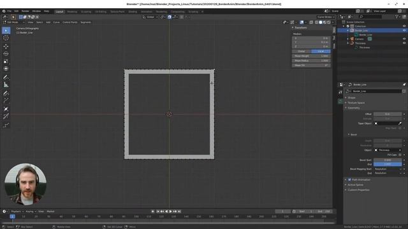This screenshot has width=408, height=229.
Task: Click the Mean Weight slider field
Action: coord(311,56)
